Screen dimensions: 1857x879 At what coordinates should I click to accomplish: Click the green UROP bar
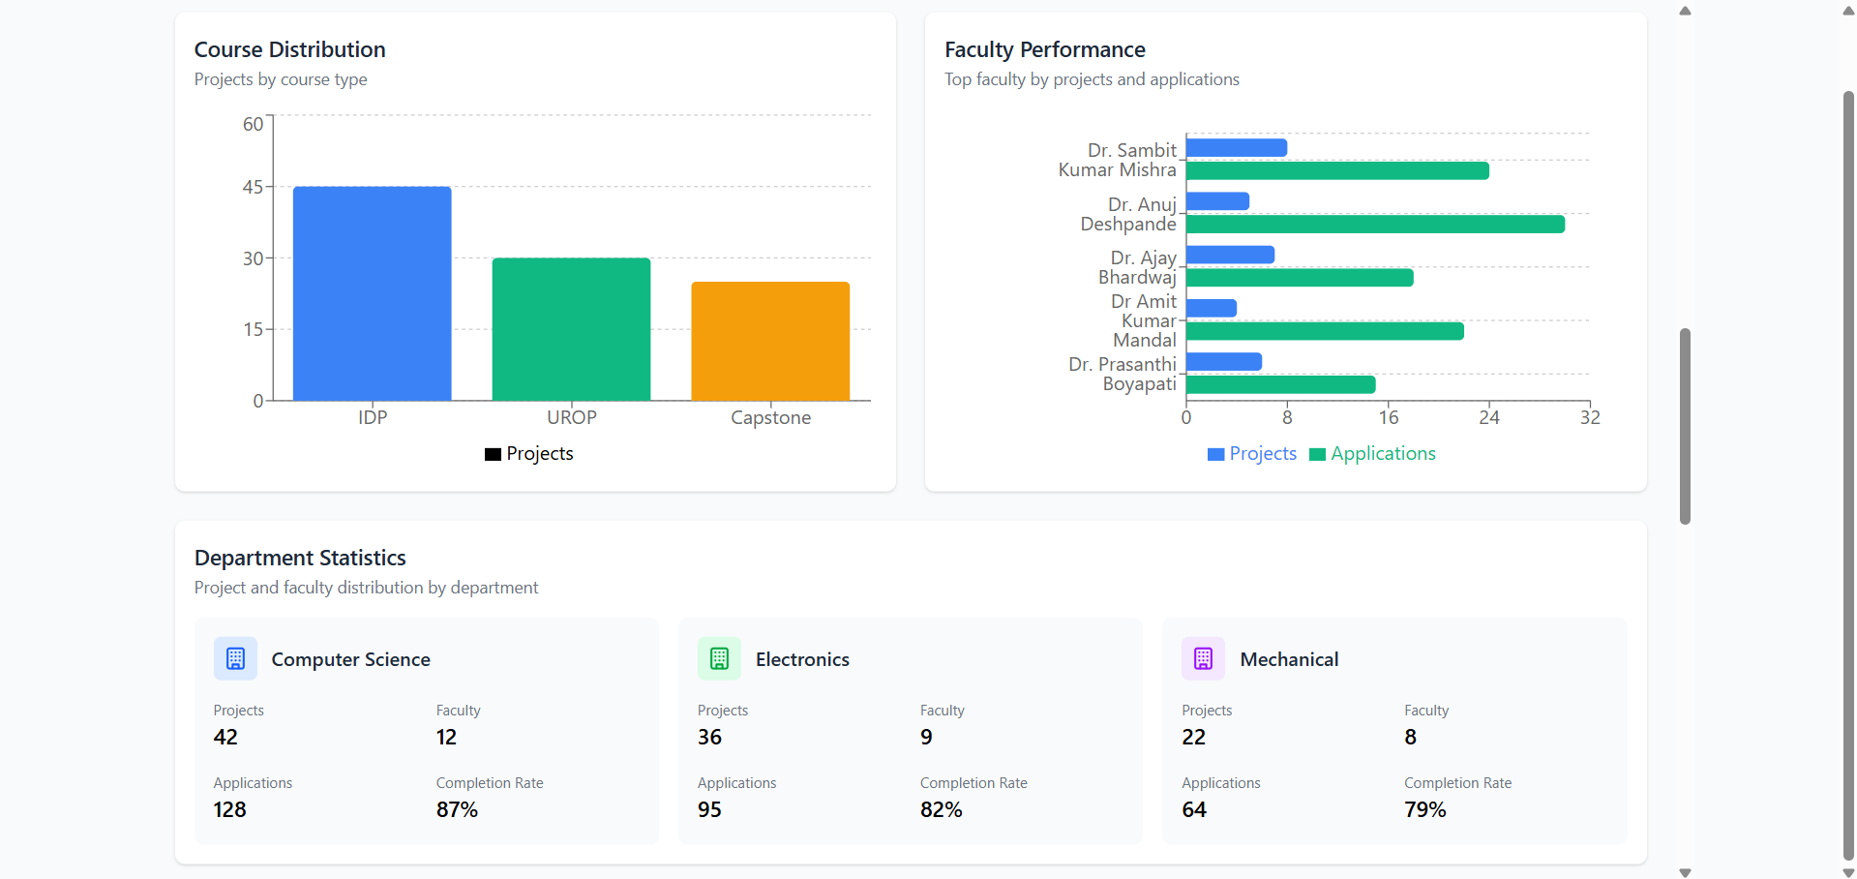[571, 329]
